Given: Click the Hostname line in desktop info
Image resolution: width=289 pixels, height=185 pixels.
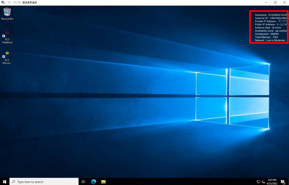Looking at the screenshot, I should [x=271, y=15].
